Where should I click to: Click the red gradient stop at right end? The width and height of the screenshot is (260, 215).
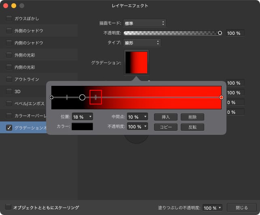[221, 98]
